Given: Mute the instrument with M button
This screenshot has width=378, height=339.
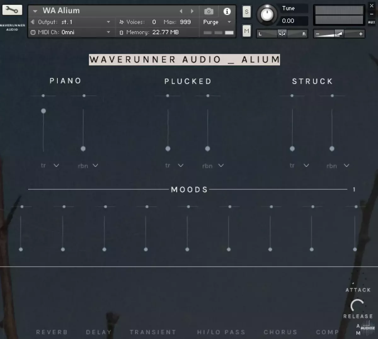Looking at the screenshot, I should [x=246, y=31].
